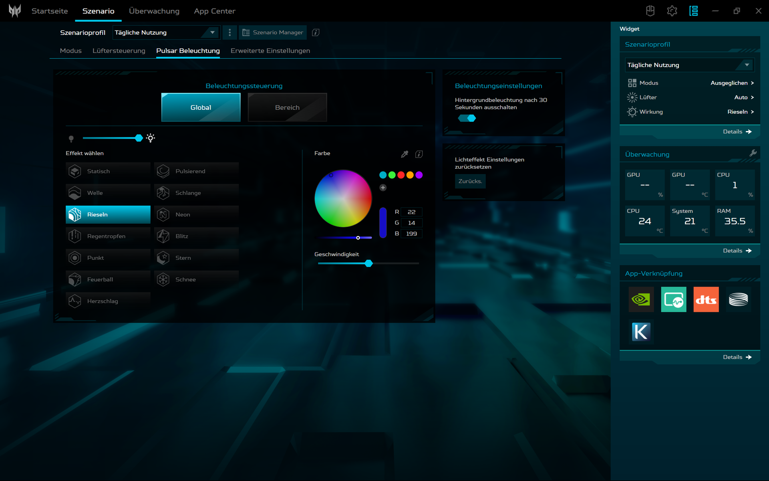769x481 pixels.
Task: Switch to the Lüftersteuerung tab
Action: point(119,51)
